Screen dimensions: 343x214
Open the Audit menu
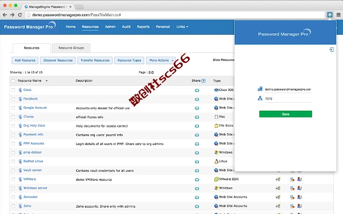(x=126, y=27)
